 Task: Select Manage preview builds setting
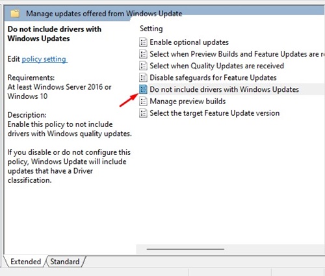click(188, 101)
